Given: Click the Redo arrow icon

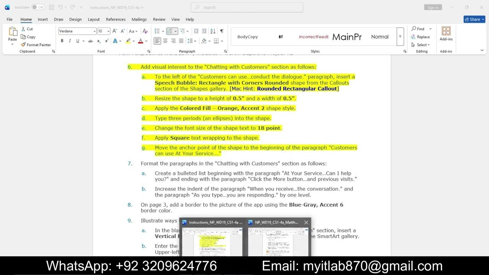Looking at the screenshot, I should 72,7.
